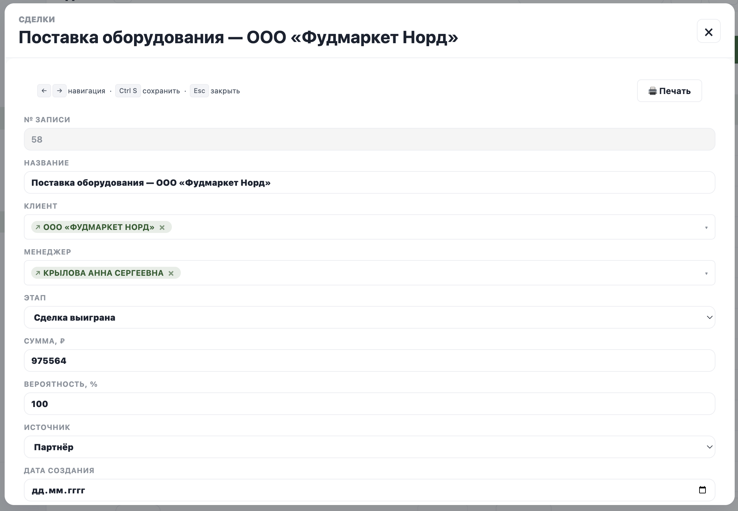
Task: Go to next record with right arrow key hint
Action: (59, 91)
